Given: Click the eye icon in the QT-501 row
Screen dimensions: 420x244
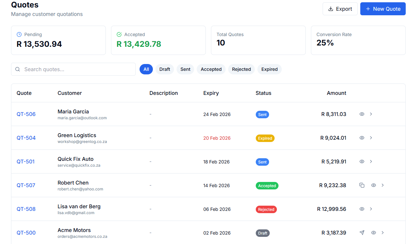Looking at the screenshot, I should click(362, 161).
